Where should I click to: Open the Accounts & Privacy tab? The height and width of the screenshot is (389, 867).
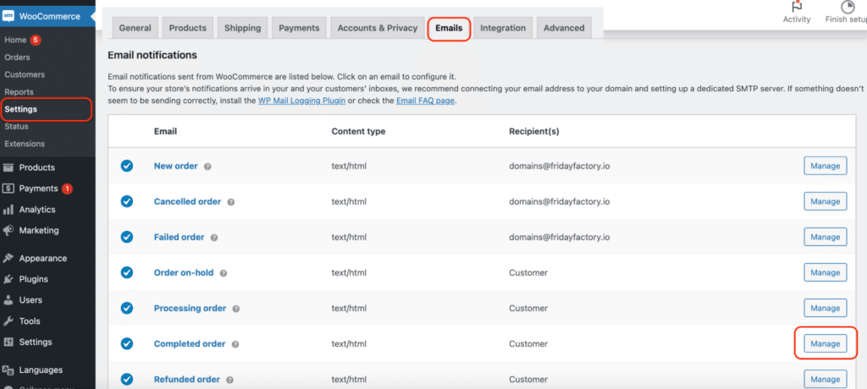[x=378, y=28]
